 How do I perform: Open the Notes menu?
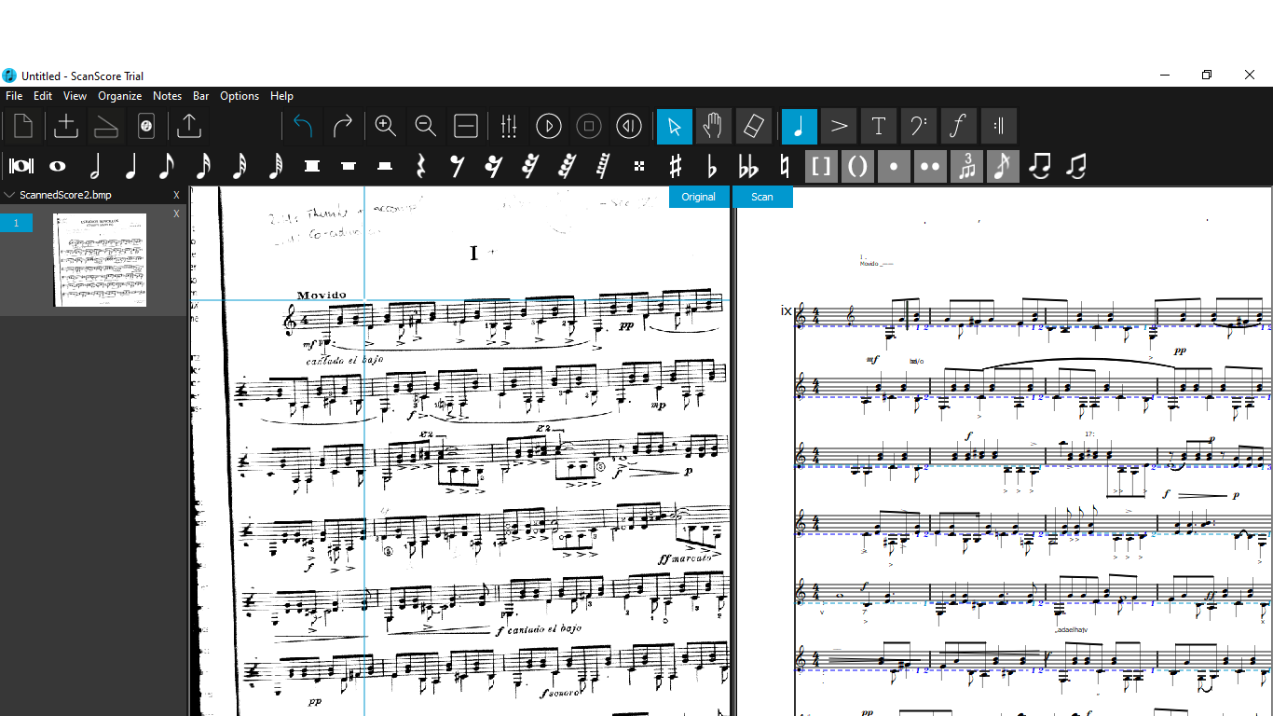tap(167, 96)
